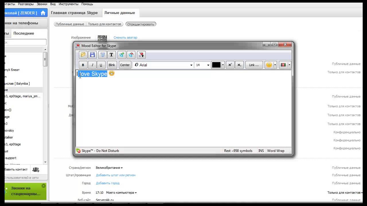367x206 pixels.
Task: Click the Skype icon with green arrow
Action: coord(122,55)
